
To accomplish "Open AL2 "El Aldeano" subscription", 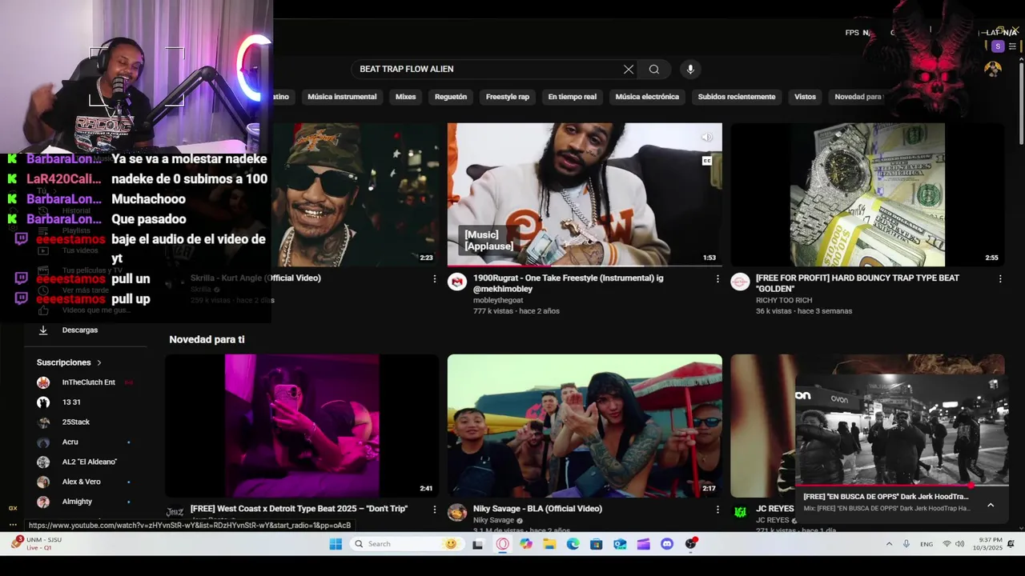I will (90, 462).
